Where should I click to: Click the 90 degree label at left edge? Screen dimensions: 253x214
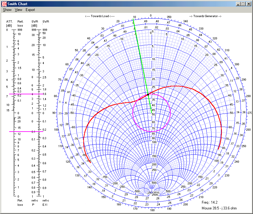[x=54, y=113]
